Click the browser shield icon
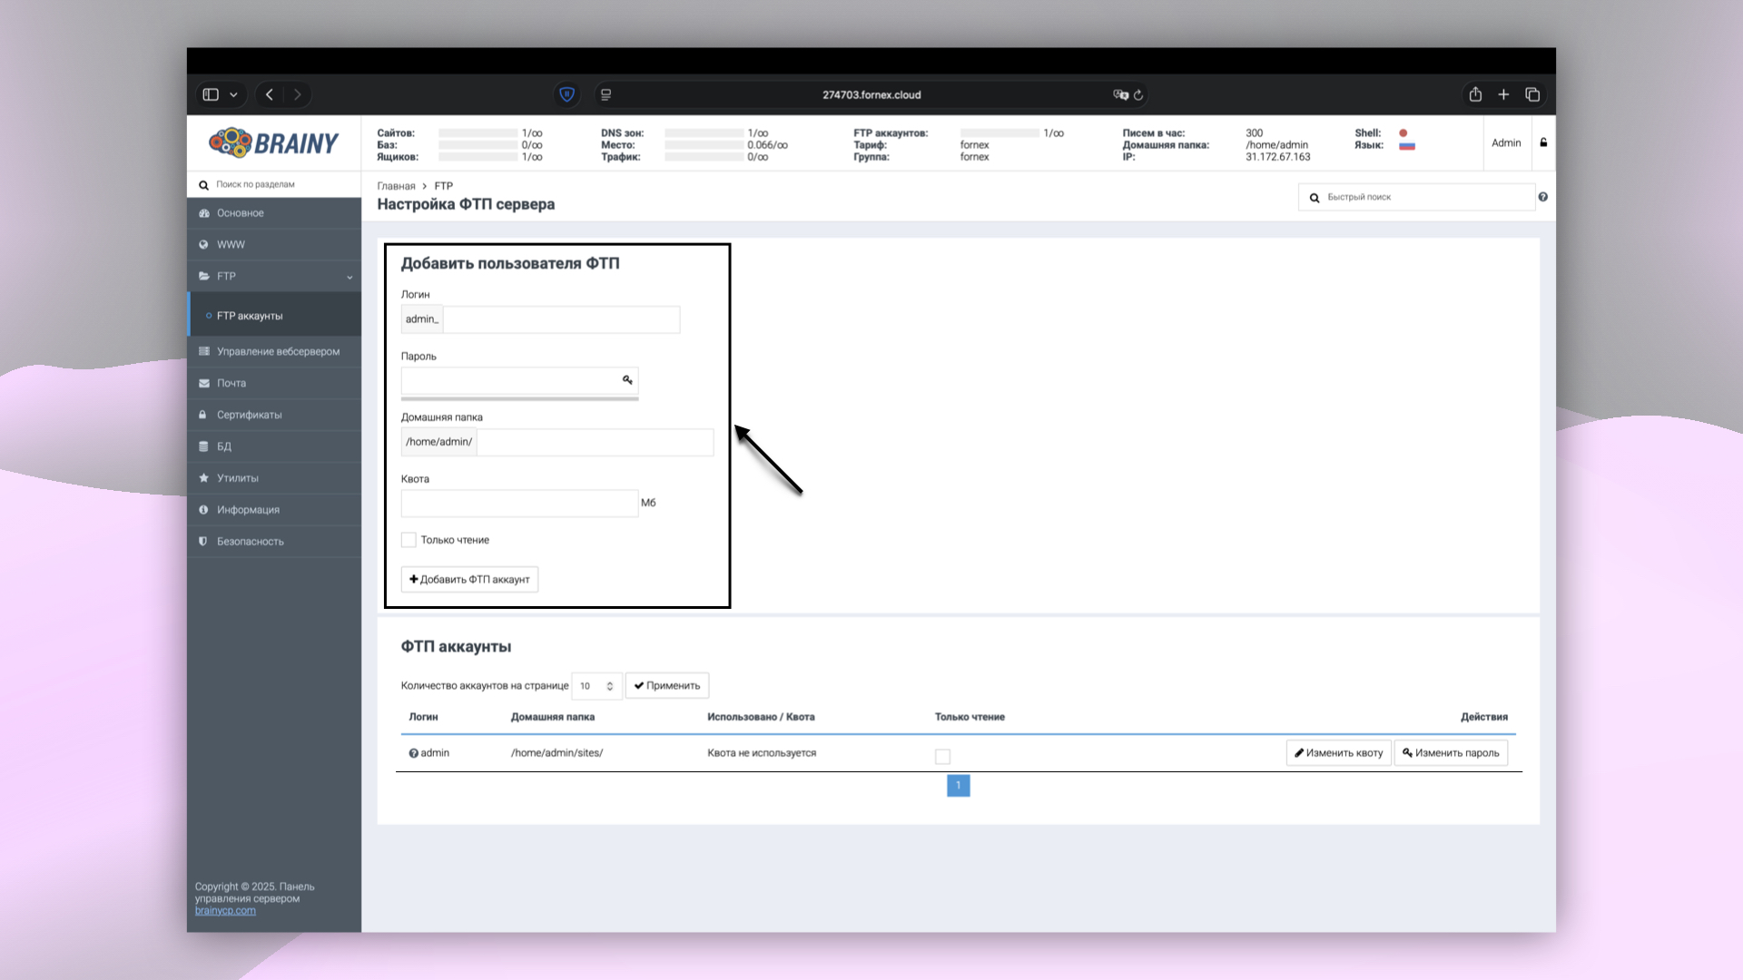The image size is (1743, 980). pos(566,94)
